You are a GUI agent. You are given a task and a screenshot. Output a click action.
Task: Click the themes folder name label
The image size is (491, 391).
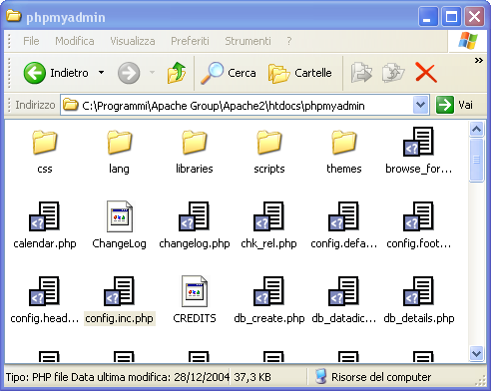point(344,169)
